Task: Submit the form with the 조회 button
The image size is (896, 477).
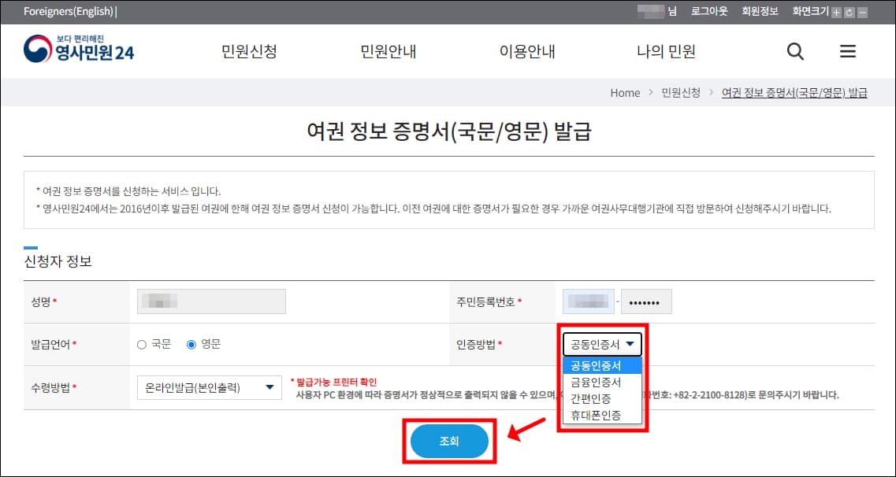Action: [449, 441]
